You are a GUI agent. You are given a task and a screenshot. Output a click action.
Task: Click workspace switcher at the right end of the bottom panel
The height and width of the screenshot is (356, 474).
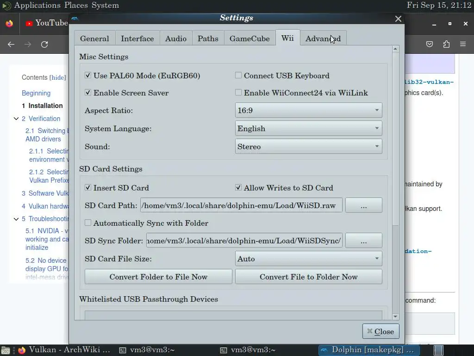tap(439, 350)
